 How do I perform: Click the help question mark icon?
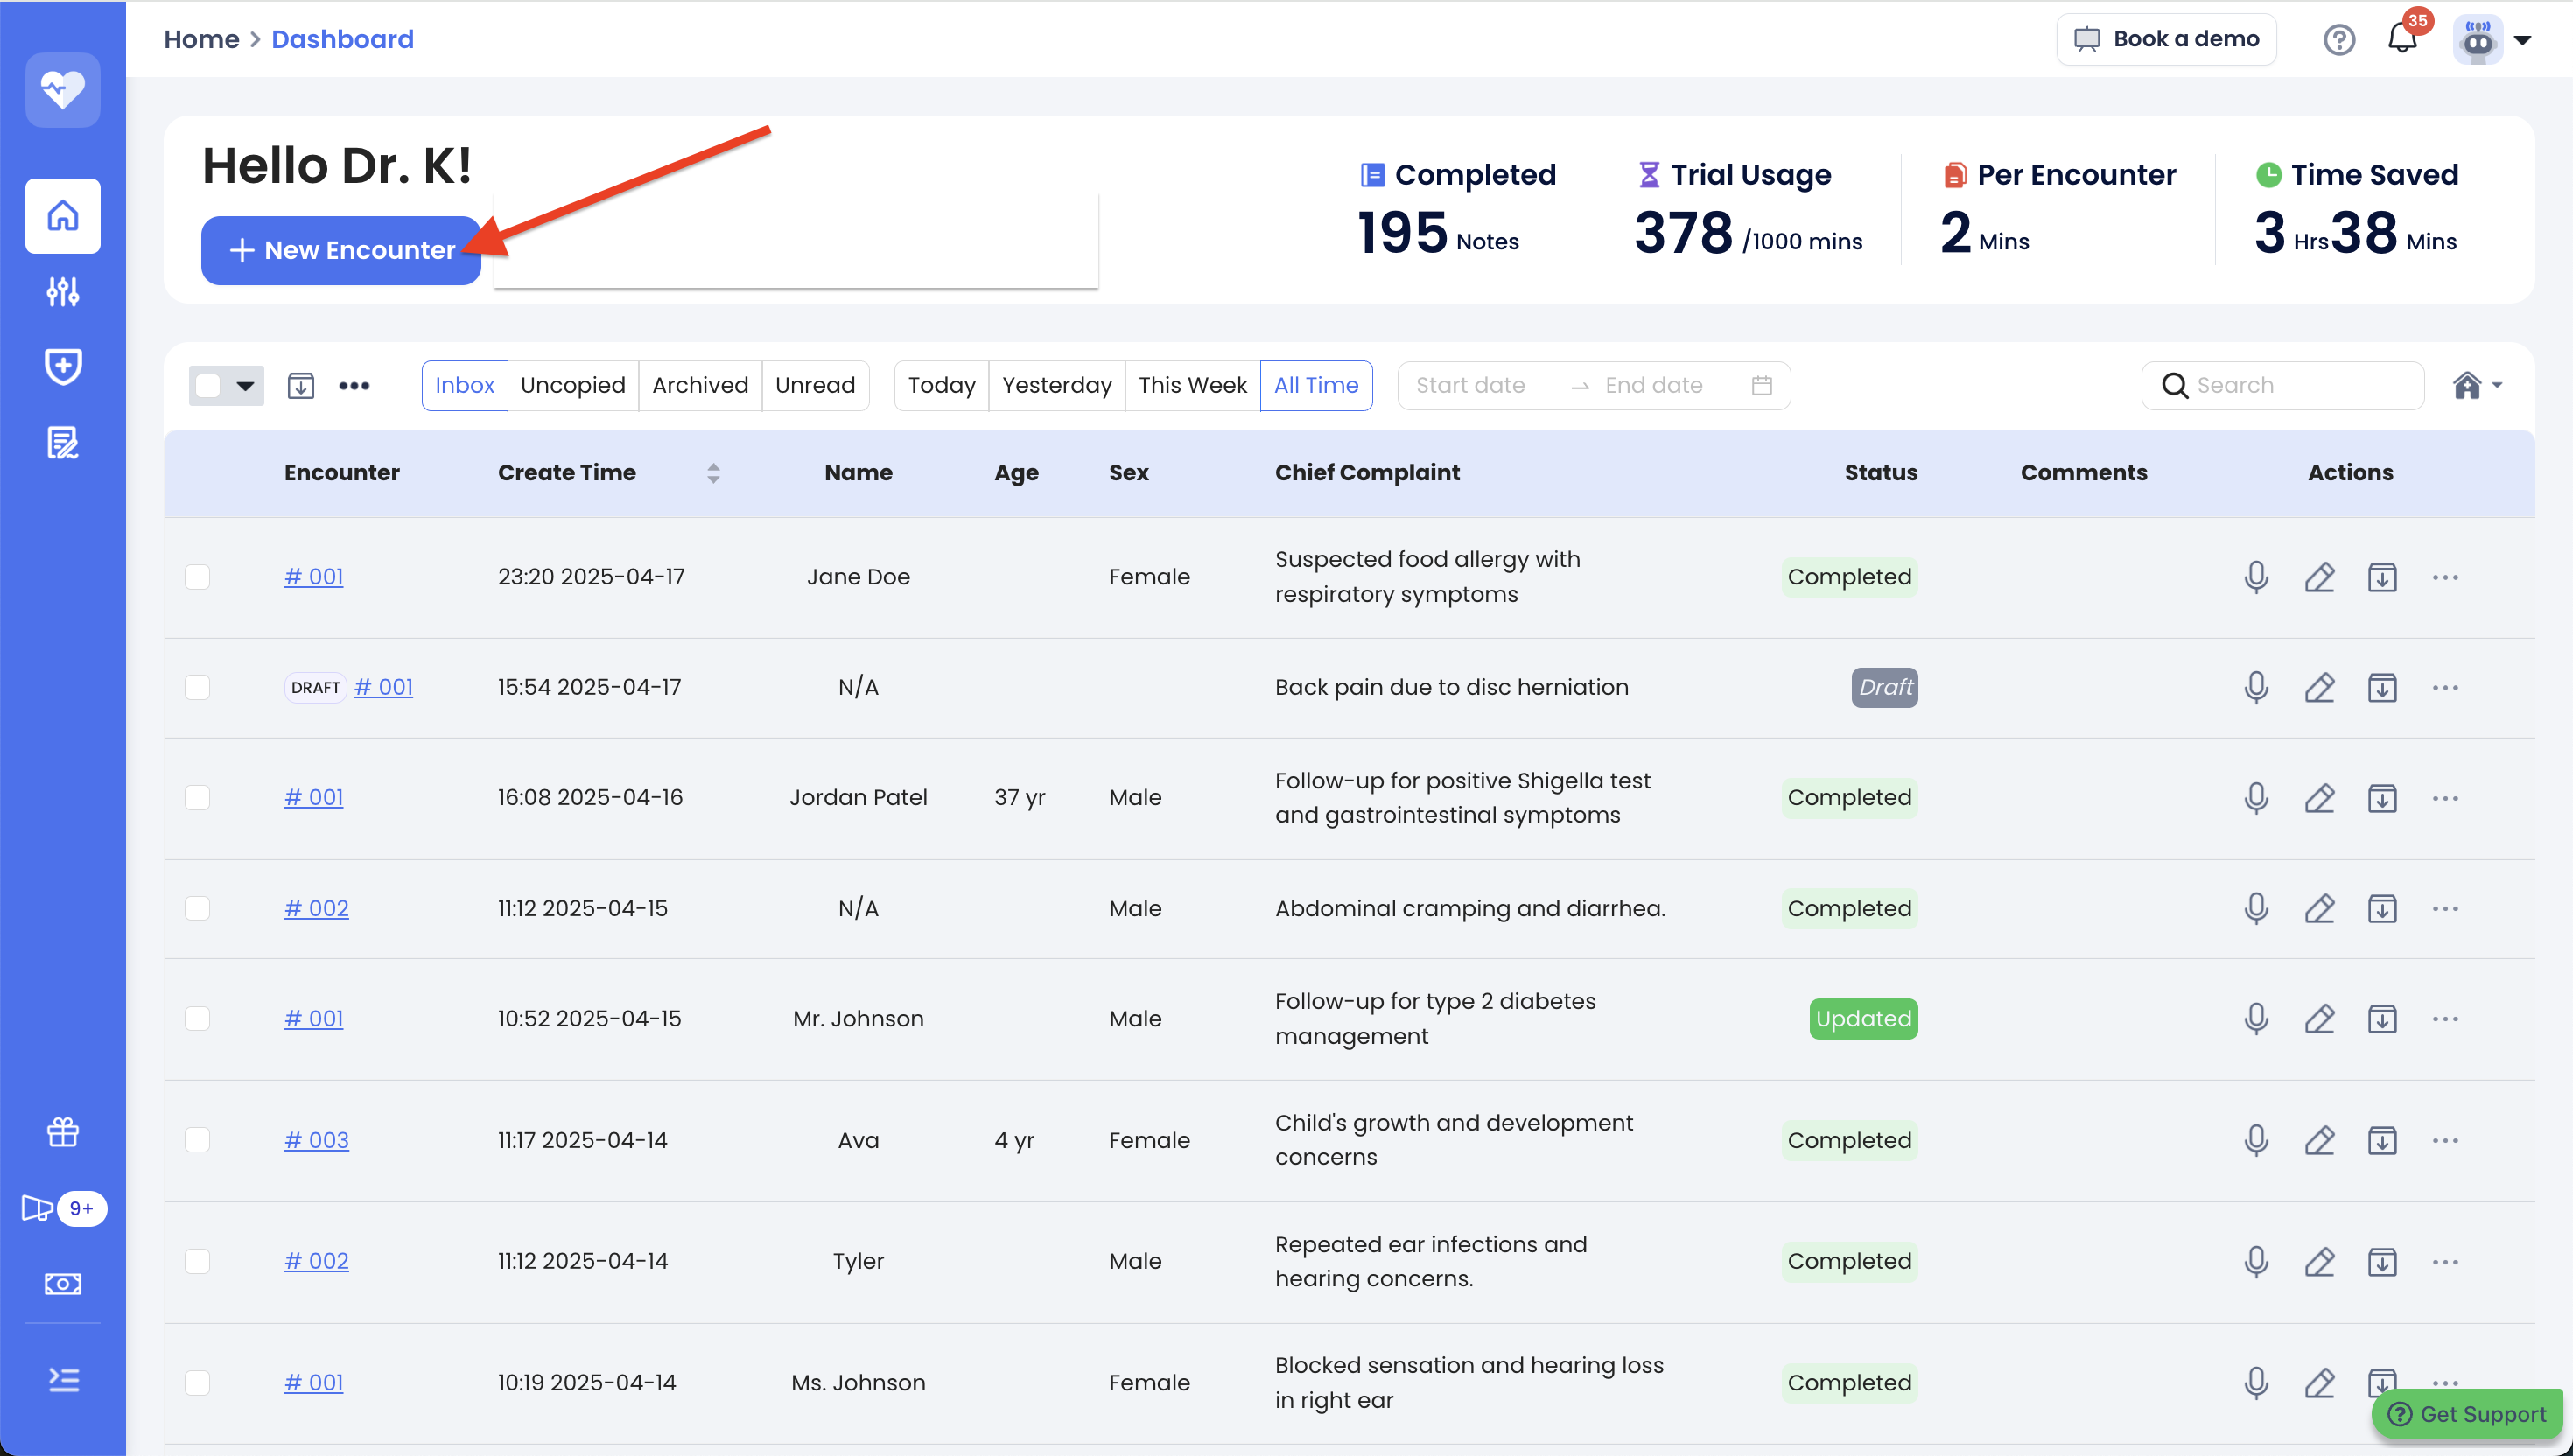pos(2338,39)
